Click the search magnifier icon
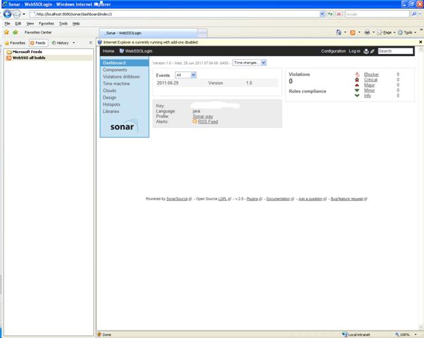 414,14
